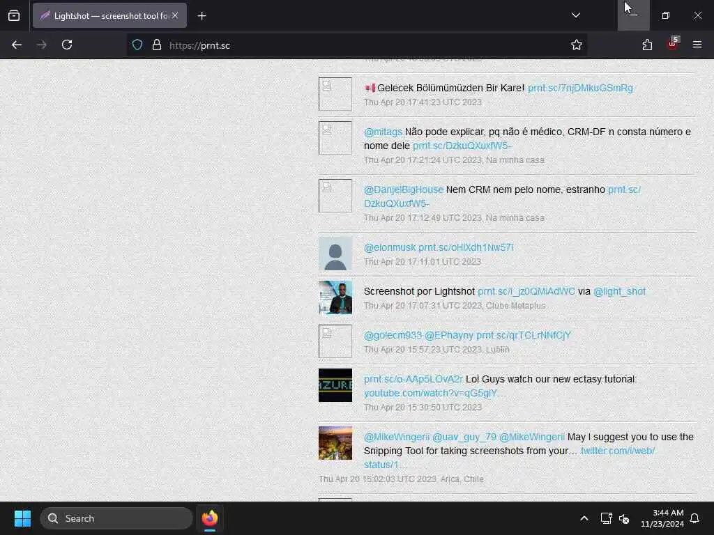The width and height of the screenshot is (714, 535).
Task: Expand the list all tabs chevron
Action: pyautogui.click(x=575, y=15)
